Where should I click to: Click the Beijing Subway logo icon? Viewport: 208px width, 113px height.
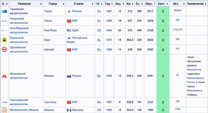4,21
